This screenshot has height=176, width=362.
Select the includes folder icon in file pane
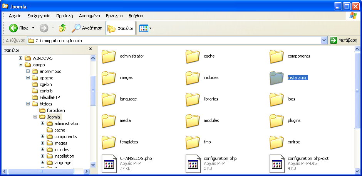(193, 78)
